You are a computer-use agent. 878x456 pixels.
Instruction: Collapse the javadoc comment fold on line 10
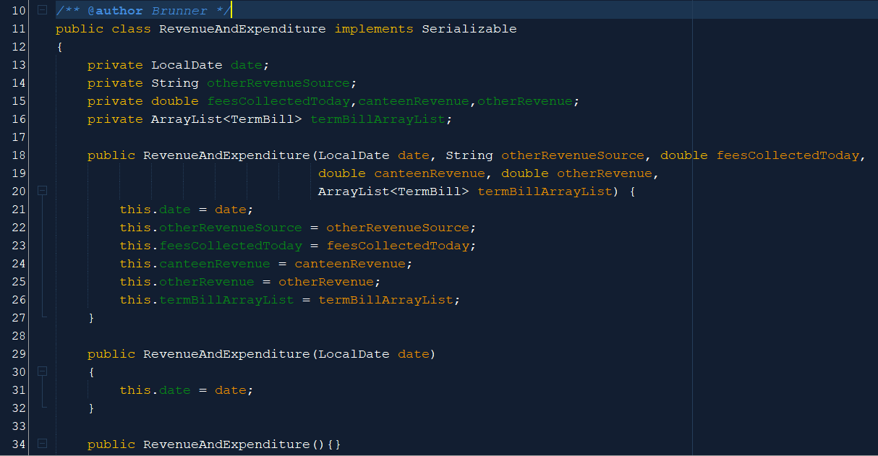(43, 10)
